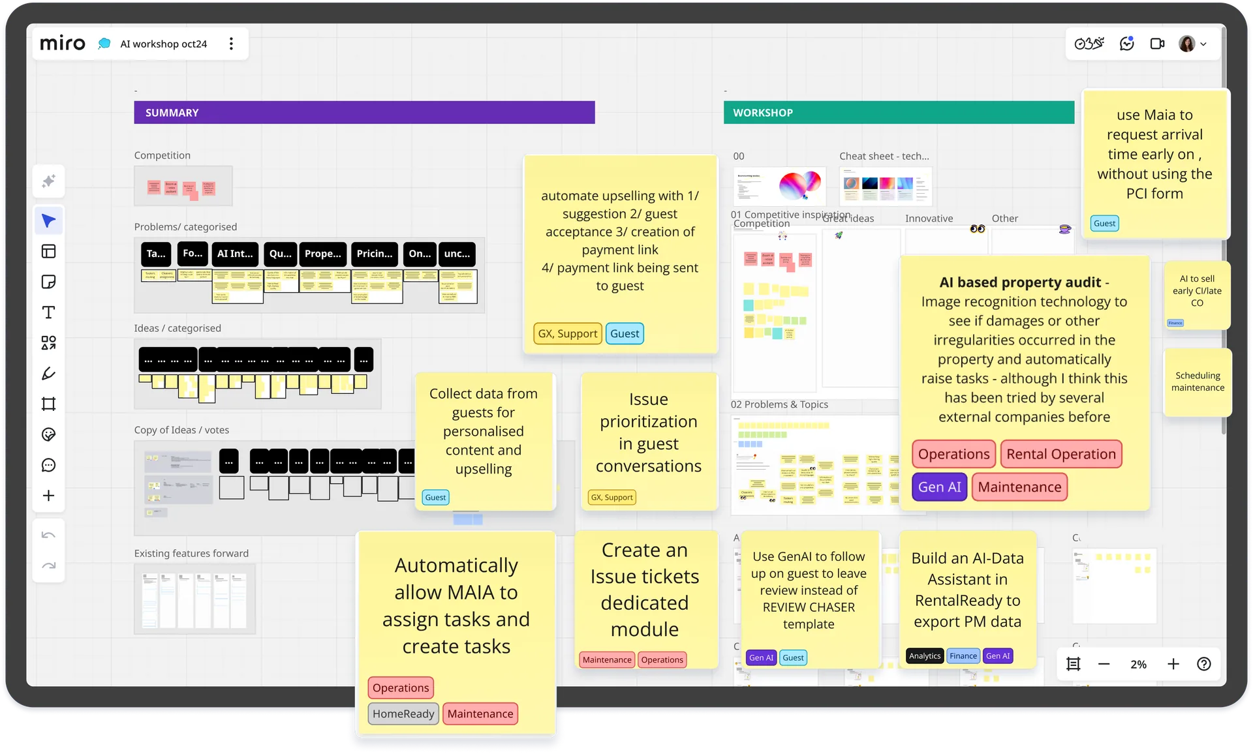Zoom out with minus button
The image size is (1253, 754).
click(1104, 664)
